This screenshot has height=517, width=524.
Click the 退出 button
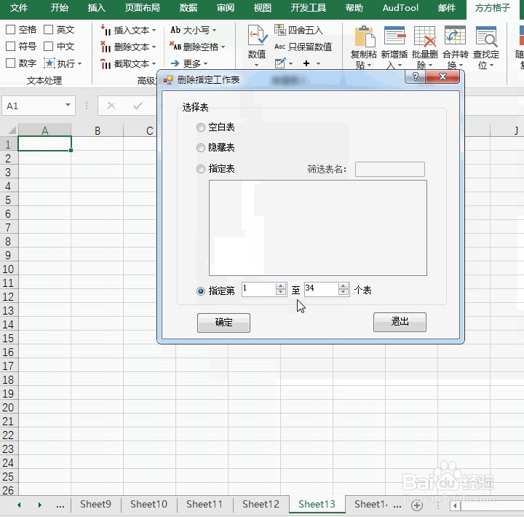[400, 322]
